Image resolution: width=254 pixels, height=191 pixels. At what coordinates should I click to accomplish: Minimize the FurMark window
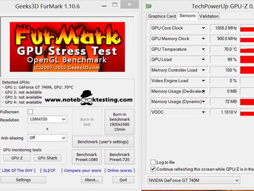tap(104, 6)
